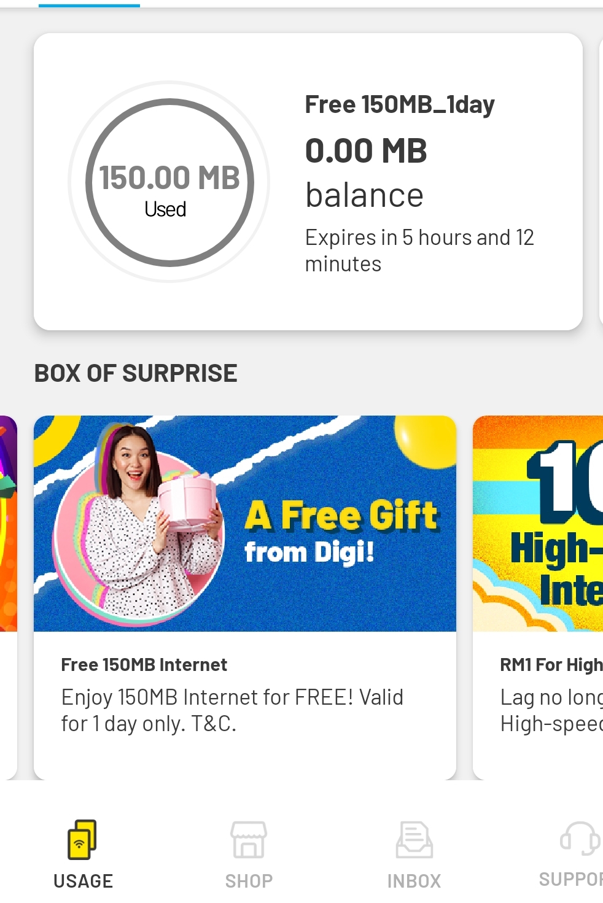Tap the 150.00 MB Used circular gauge
Image resolution: width=603 pixels, height=903 pixels.
[169, 182]
